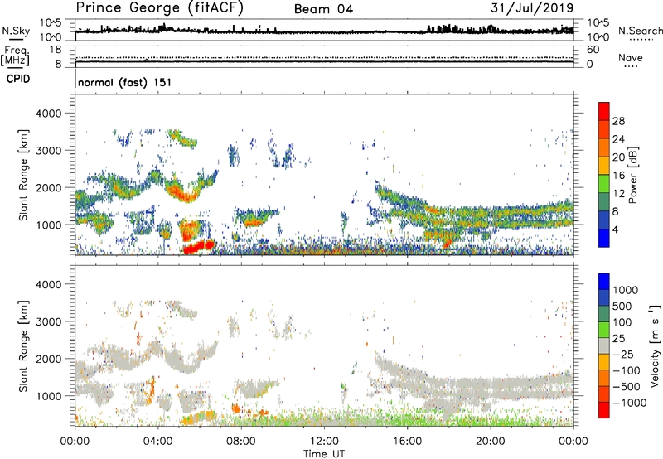Click the '28' tick on Power color bar
The image size is (663, 459).
point(618,121)
